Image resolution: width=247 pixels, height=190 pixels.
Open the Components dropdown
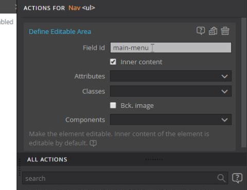click(171, 120)
